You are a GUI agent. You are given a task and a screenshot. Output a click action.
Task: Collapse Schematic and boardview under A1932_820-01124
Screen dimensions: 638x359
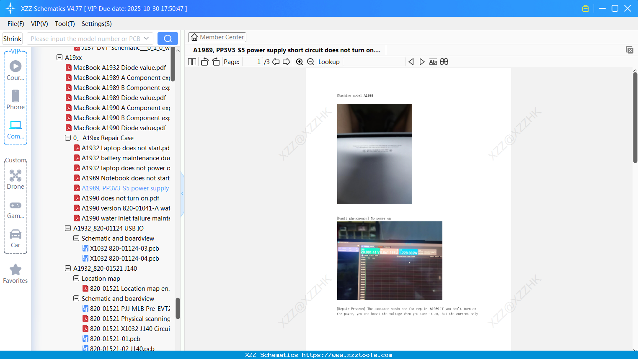pyautogui.click(x=76, y=238)
